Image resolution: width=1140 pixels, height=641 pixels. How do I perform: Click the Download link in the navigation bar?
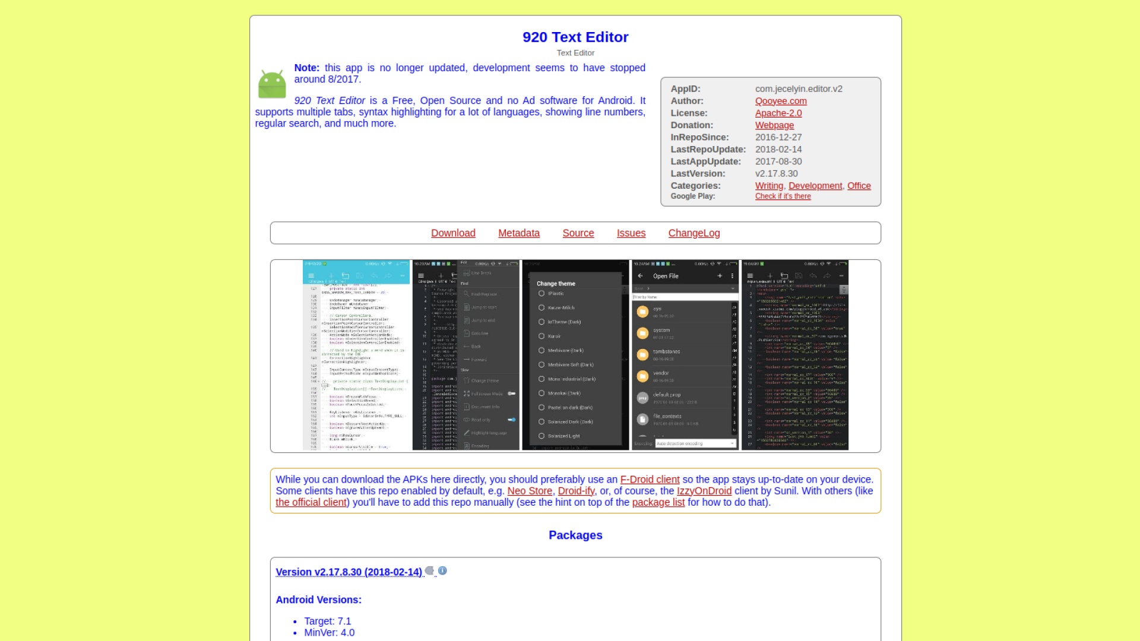453,233
